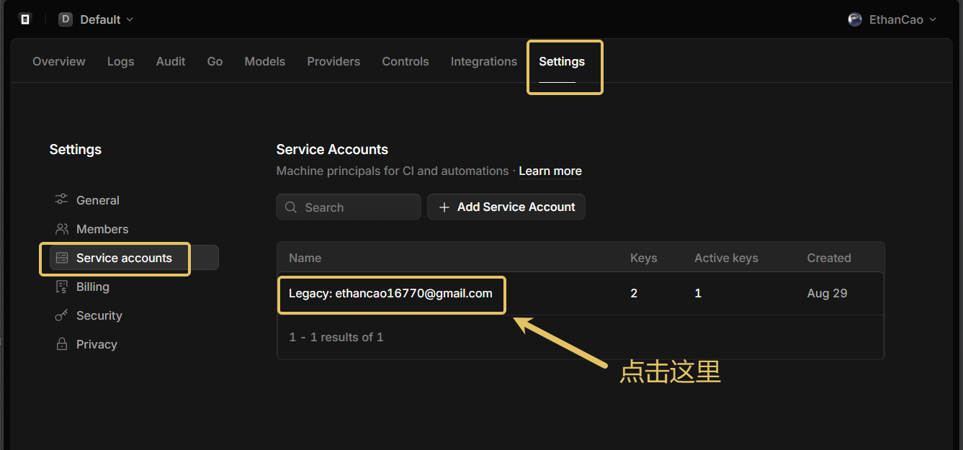Click the Aug 29 created date
This screenshot has height=450, width=963.
[x=827, y=294]
